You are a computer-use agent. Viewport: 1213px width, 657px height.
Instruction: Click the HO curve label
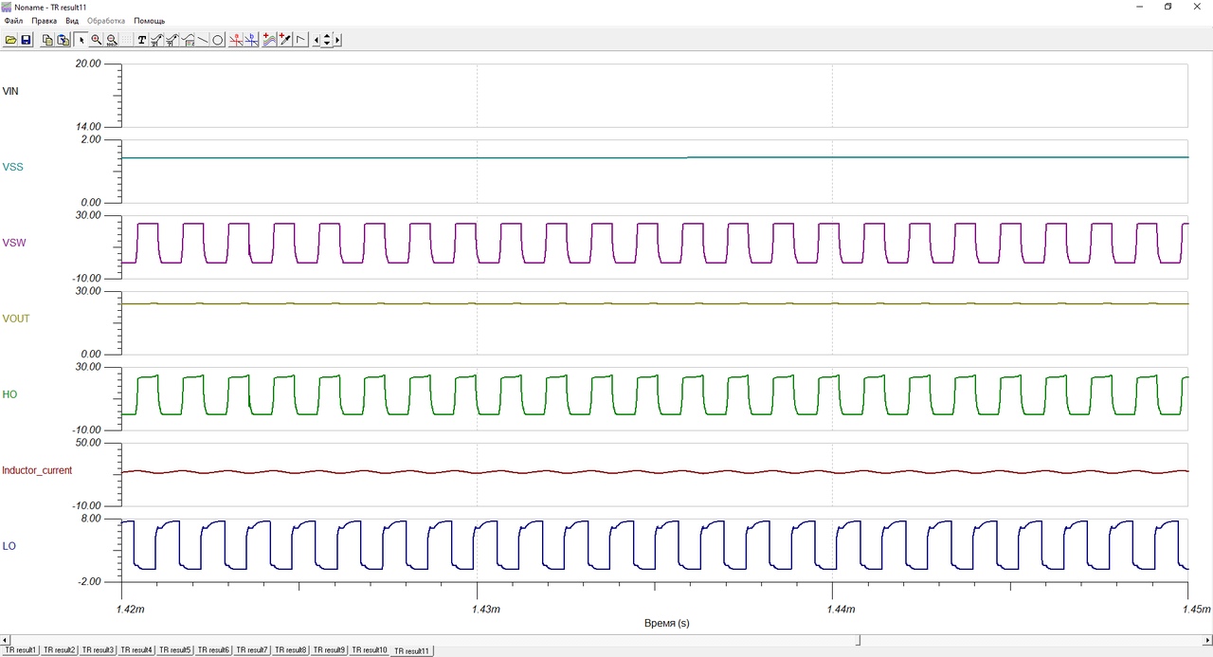(9, 394)
